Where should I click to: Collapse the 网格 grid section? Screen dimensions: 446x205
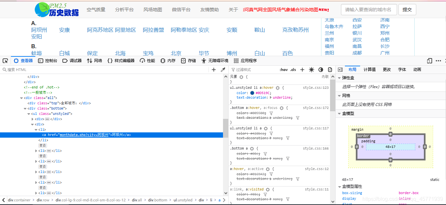coord(339,96)
